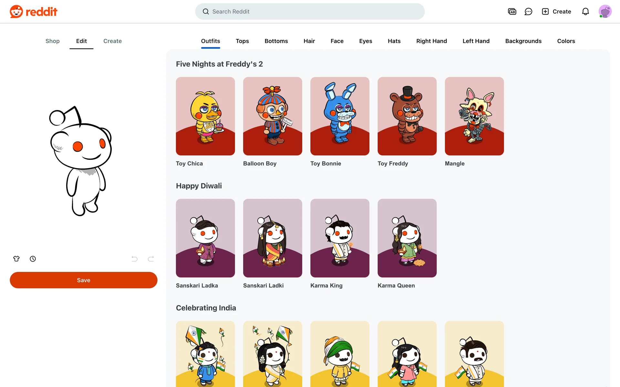This screenshot has height=387, width=620.
Task: Pick the Sanskari Ladki outfit
Action: [x=273, y=238]
